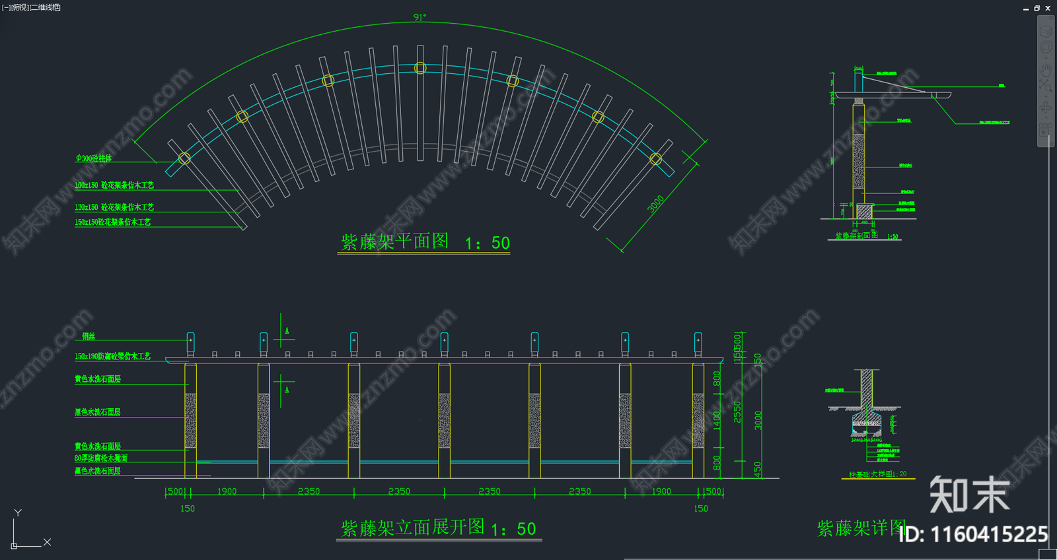The height and width of the screenshot is (560, 1057).
Task: Expand the SteeringWheels options arrow
Action: click(x=1046, y=58)
